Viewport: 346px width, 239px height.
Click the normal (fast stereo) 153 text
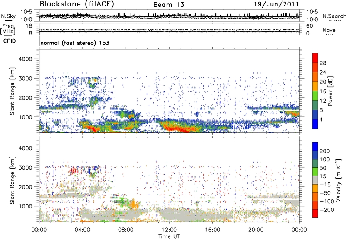(x=75, y=43)
